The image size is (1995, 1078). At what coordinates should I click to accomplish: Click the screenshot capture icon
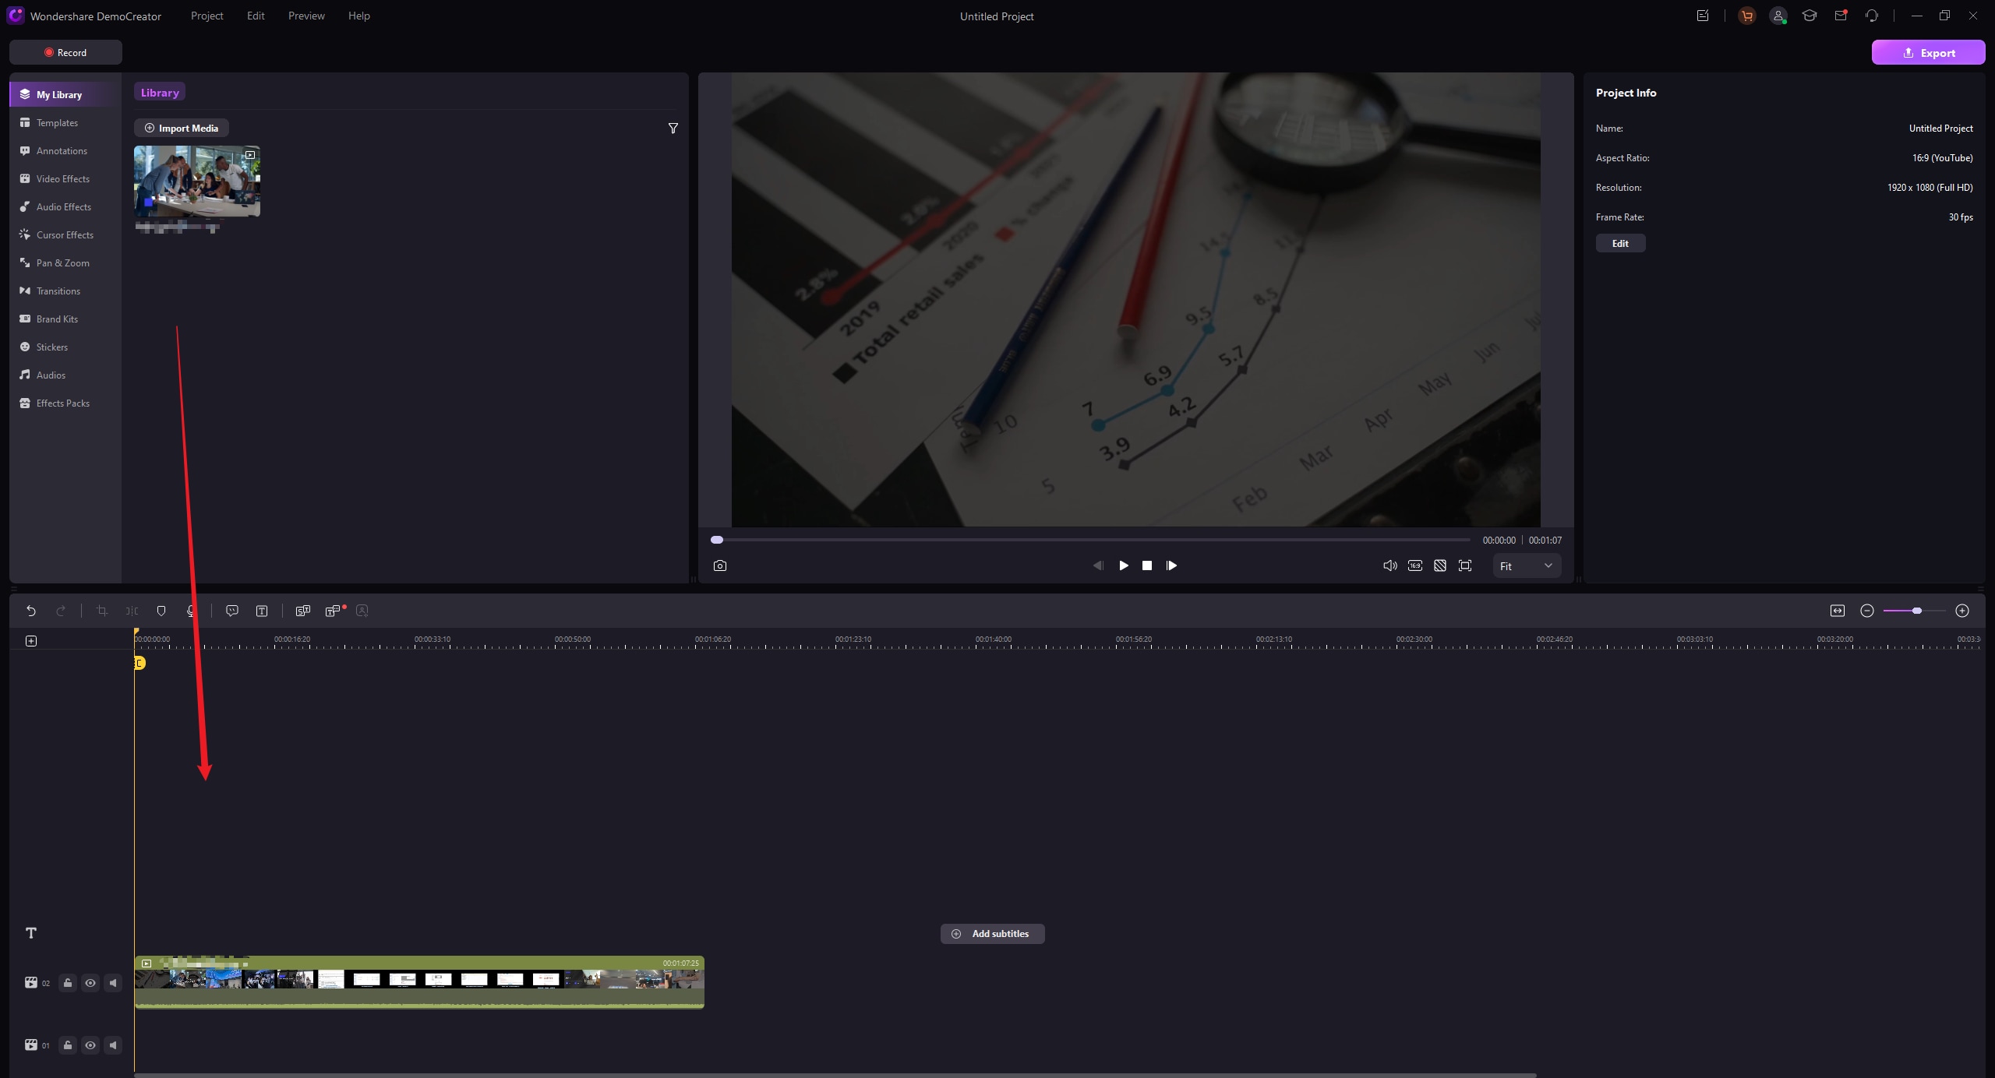[x=720, y=565]
